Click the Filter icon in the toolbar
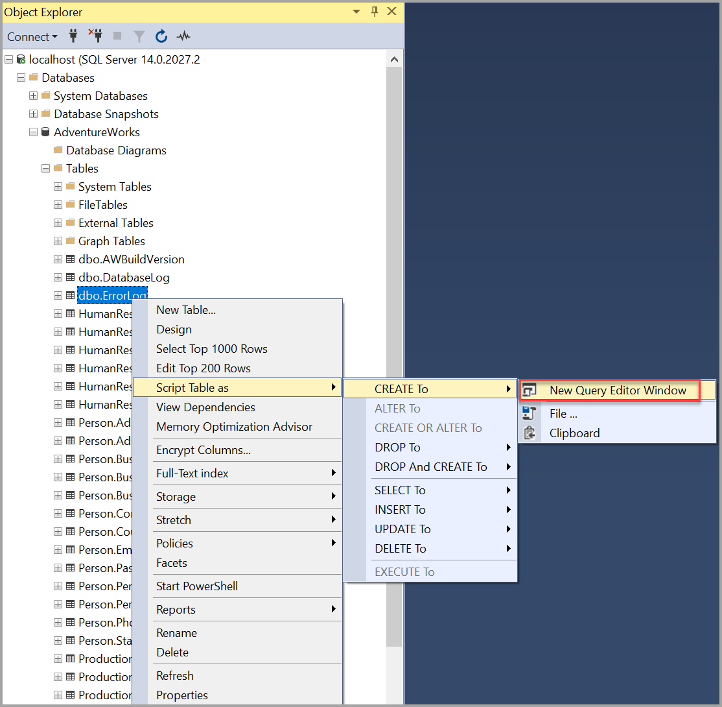The image size is (722, 707). tap(139, 36)
